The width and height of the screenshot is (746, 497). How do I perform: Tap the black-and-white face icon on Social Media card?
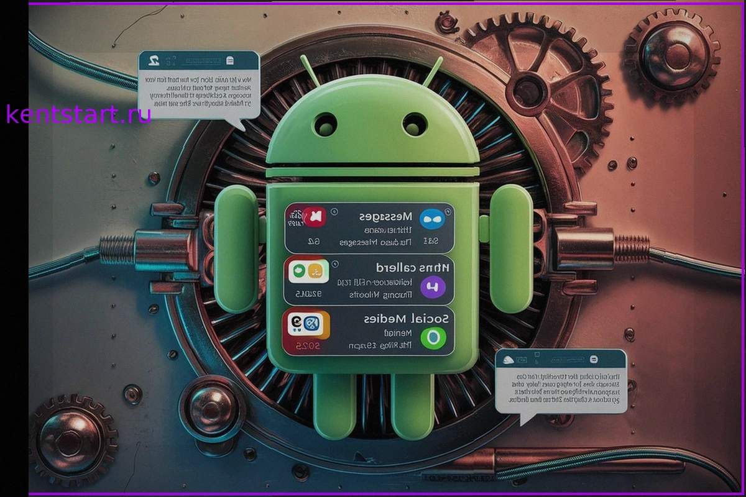pos(295,322)
